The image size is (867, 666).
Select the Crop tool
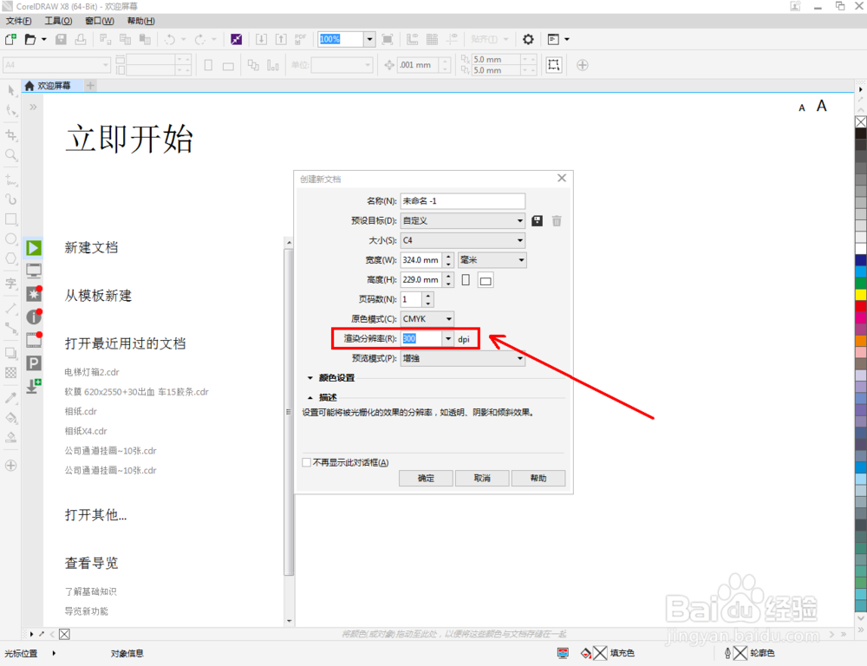(x=11, y=134)
